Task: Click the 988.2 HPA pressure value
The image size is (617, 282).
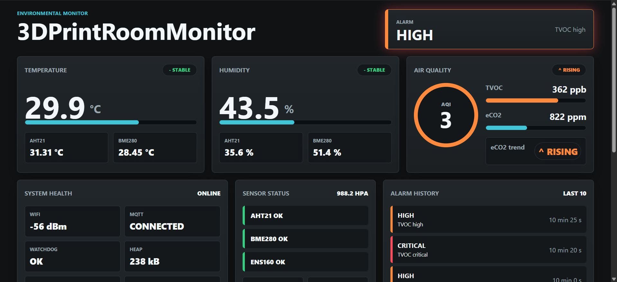Action: click(x=353, y=193)
